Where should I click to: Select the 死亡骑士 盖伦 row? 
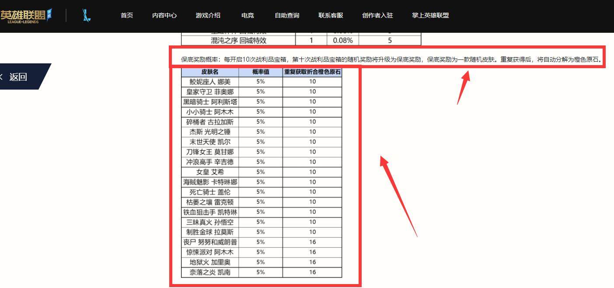tap(262, 192)
